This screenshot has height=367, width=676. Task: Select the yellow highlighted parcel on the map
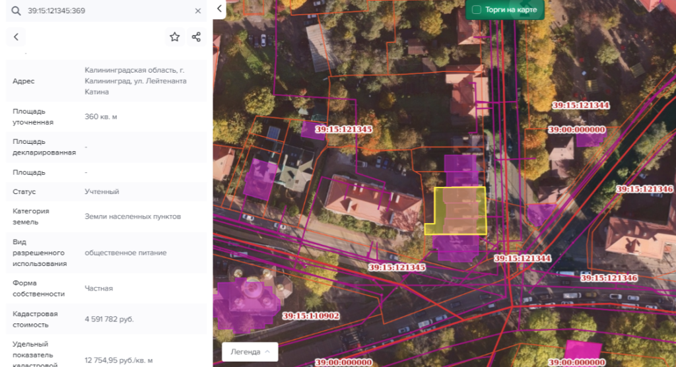point(456,211)
